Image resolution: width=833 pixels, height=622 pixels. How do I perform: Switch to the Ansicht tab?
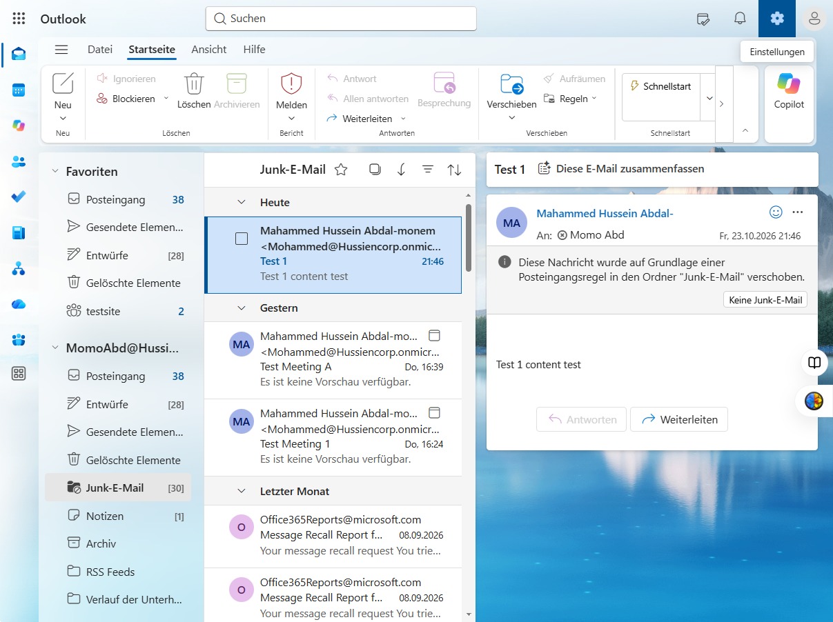click(x=209, y=50)
